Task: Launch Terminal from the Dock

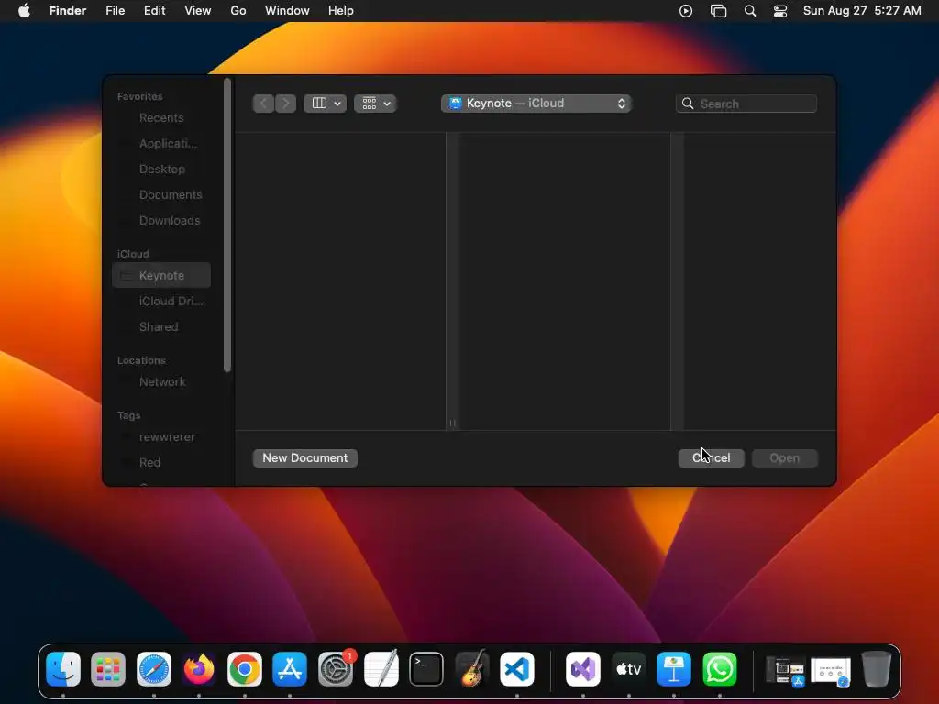Action: pos(426,669)
